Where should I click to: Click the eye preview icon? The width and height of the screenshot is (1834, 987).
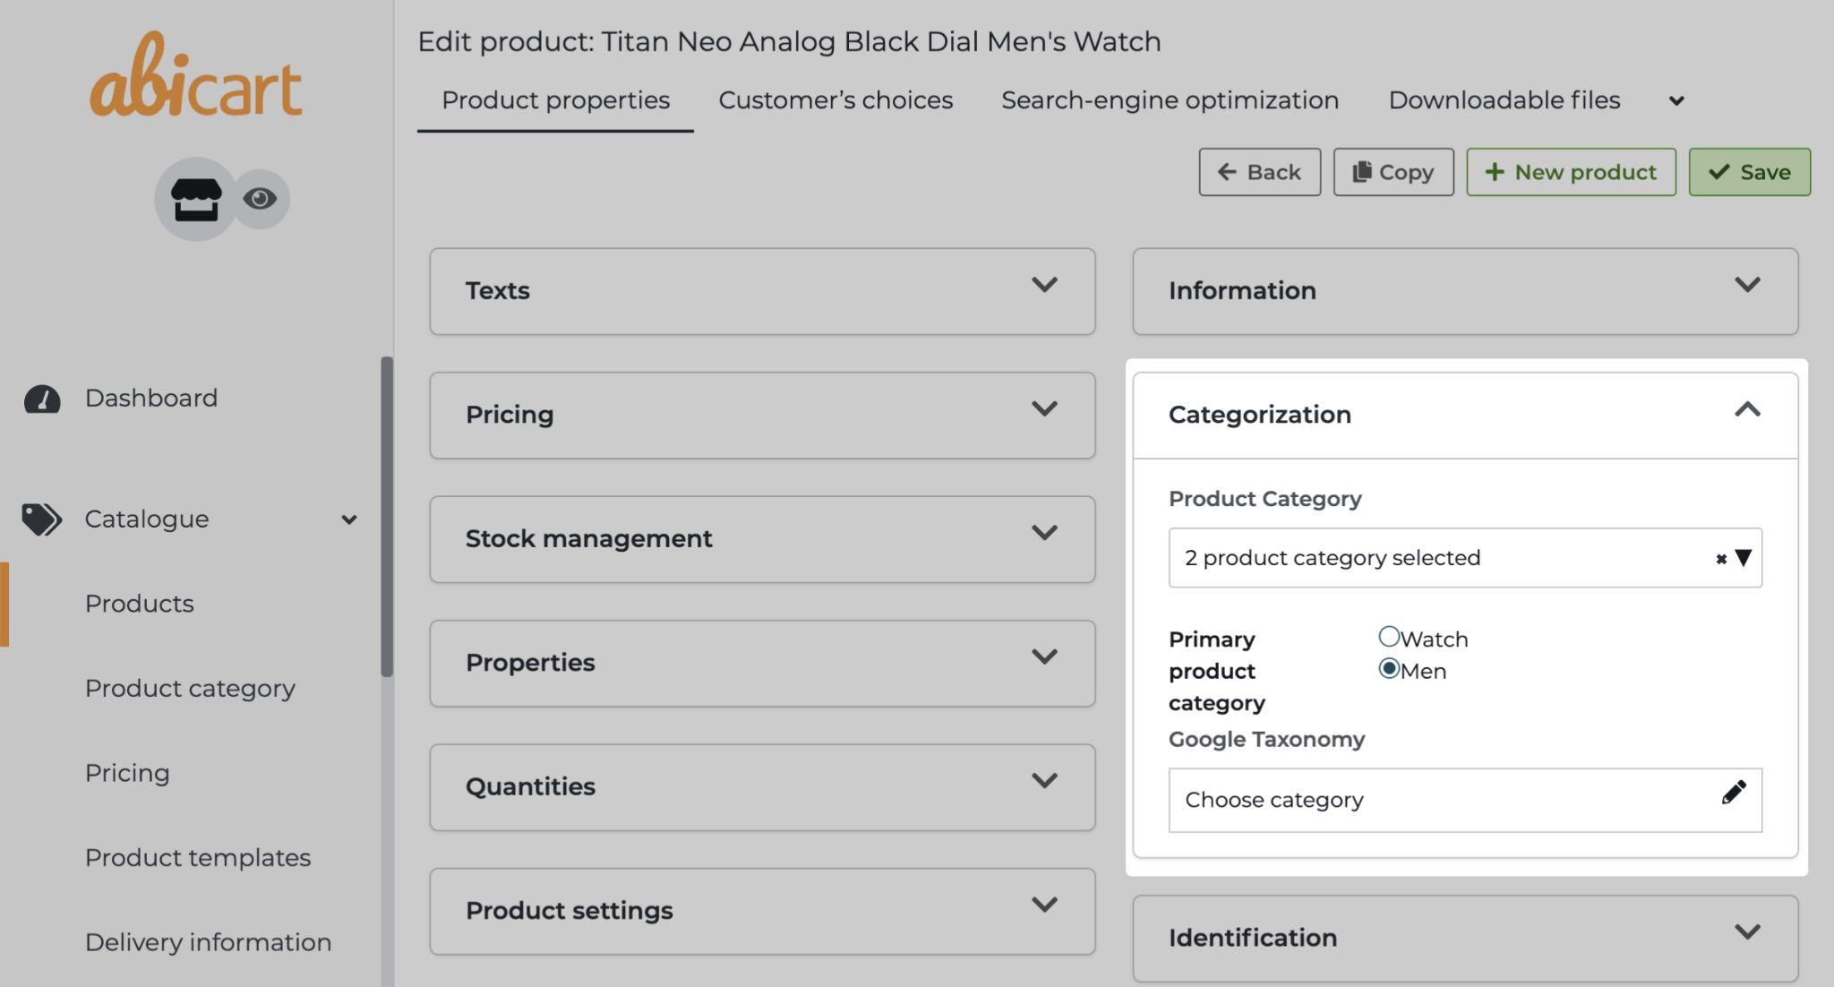260,198
